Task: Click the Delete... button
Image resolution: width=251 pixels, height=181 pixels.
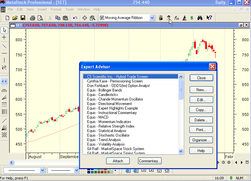Action: pos(201,120)
